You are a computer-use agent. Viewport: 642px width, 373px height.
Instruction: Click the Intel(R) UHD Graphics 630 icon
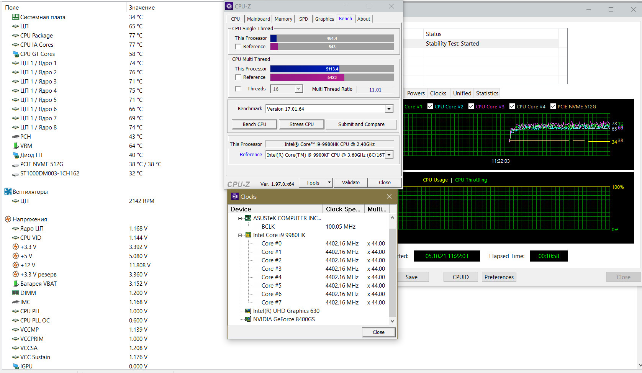(248, 311)
